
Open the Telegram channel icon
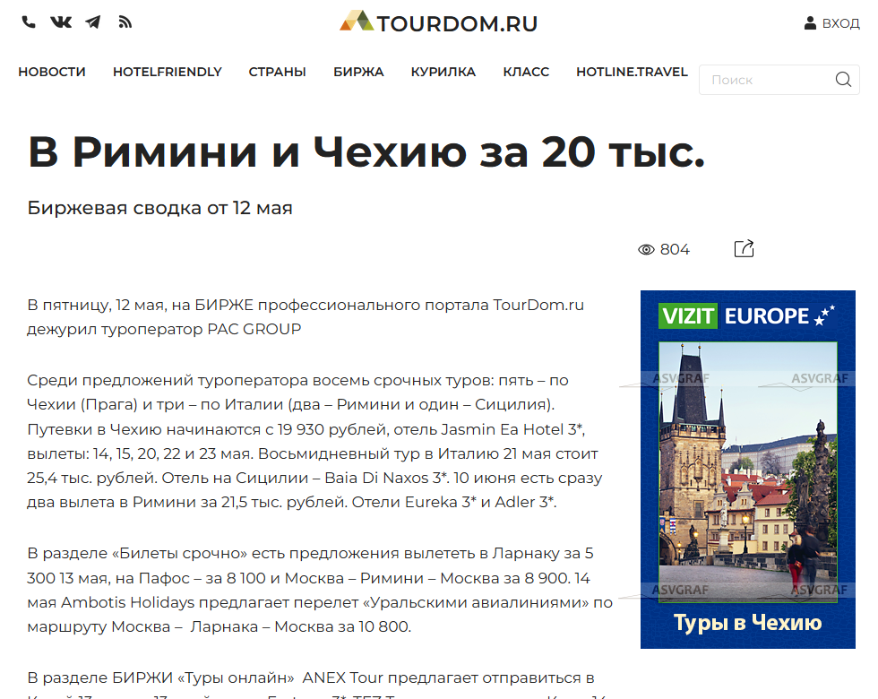click(x=93, y=22)
